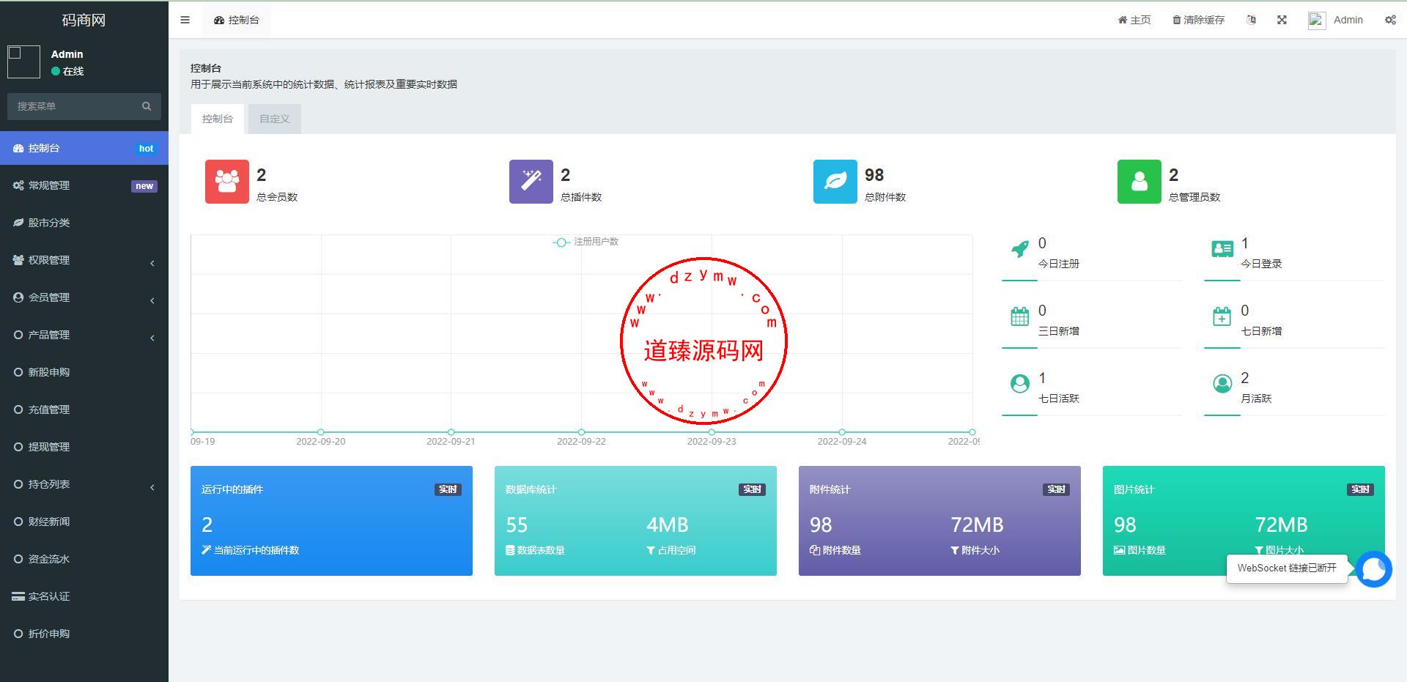Click 清除缓存 in the header

pos(1199,20)
